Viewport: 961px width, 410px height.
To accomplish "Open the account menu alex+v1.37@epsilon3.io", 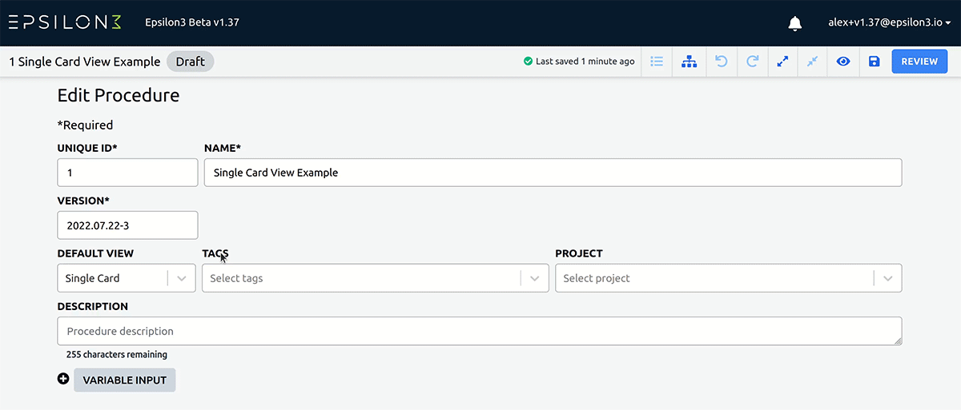I will pyautogui.click(x=889, y=22).
